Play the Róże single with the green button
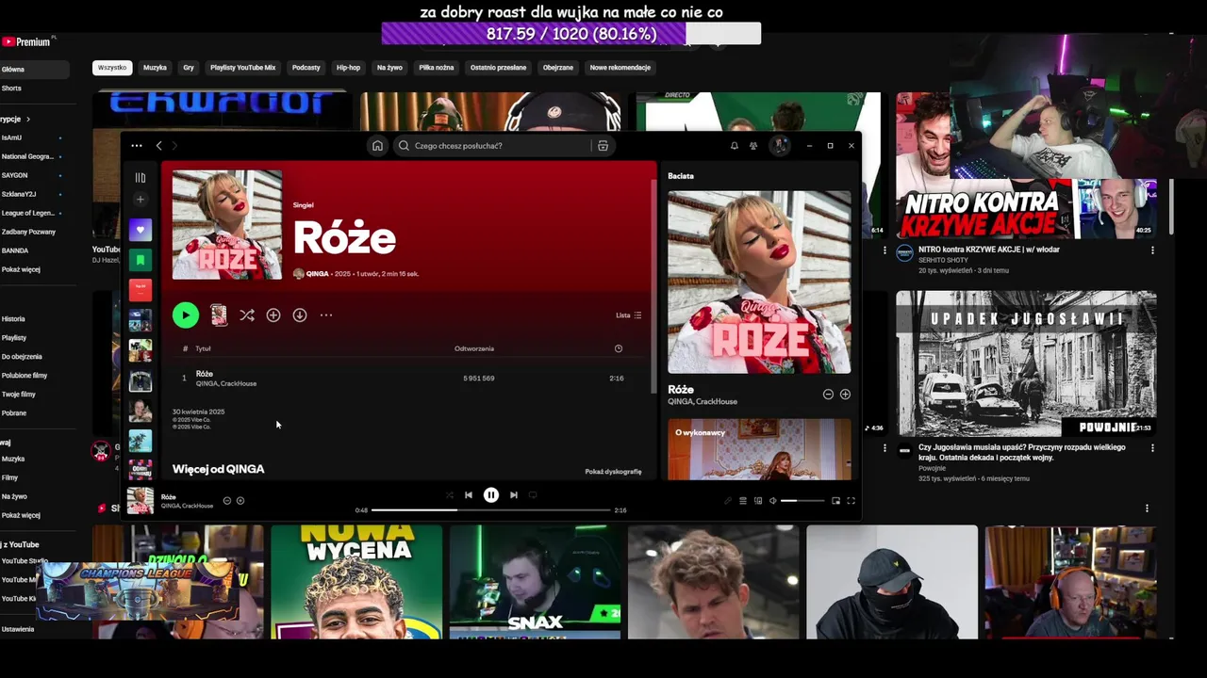Image resolution: width=1207 pixels, height=678 pixels. tap(186, 315)
